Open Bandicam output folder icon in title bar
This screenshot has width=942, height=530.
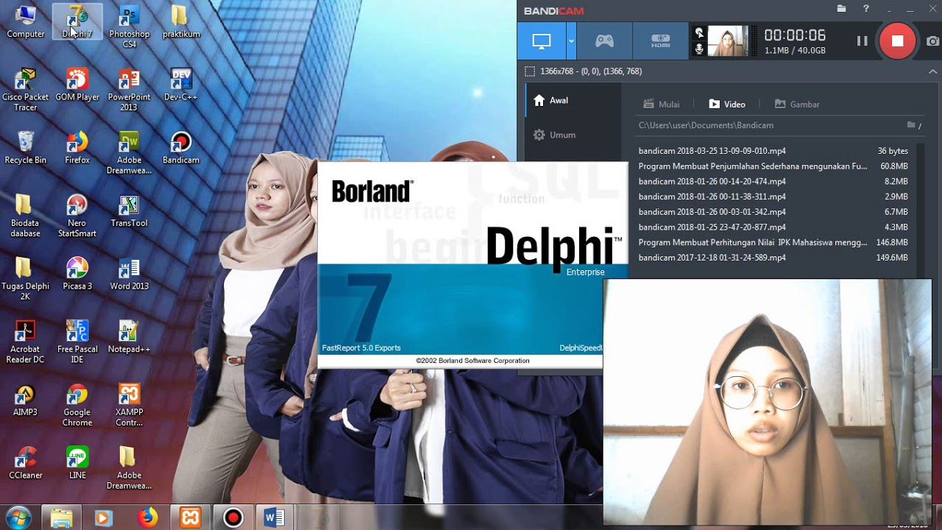842,9
